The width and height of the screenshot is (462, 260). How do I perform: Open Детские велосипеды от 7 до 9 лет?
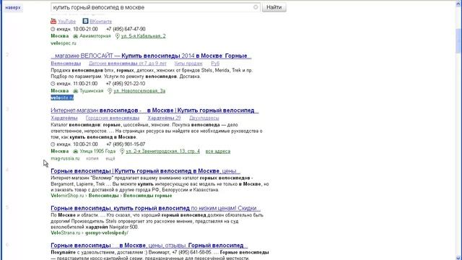point(128,64)
